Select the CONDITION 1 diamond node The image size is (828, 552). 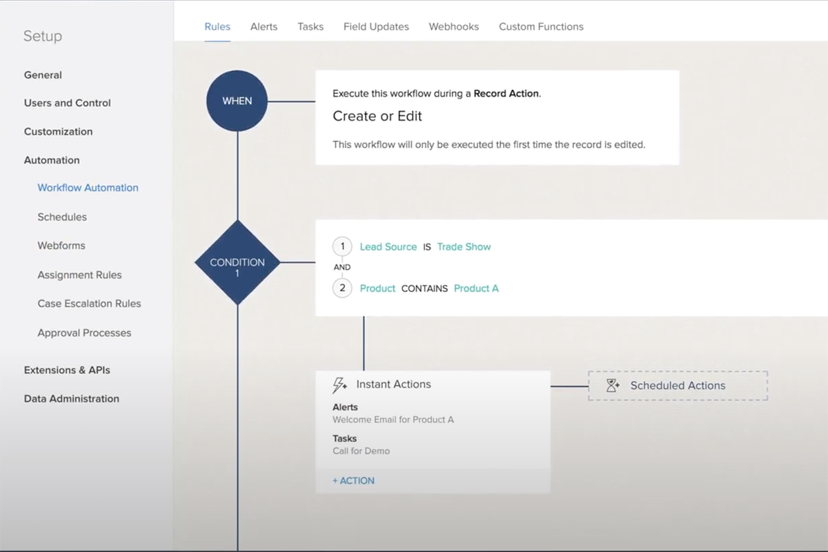pyautogui.click(x=237, y=263)
